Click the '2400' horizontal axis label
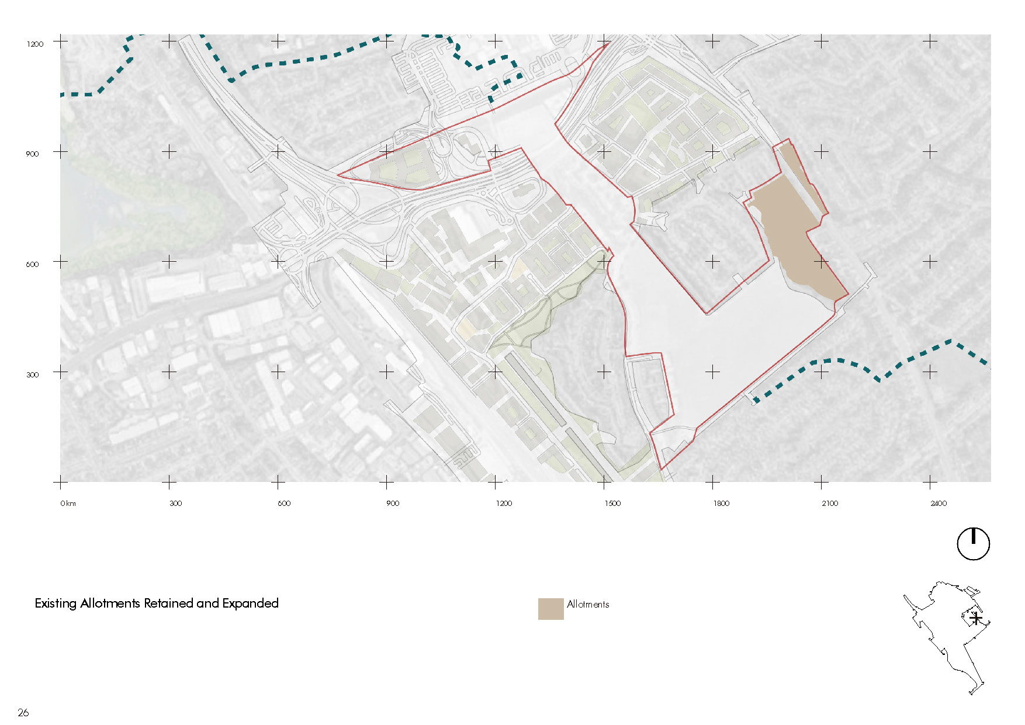 [x=939, y=503]
